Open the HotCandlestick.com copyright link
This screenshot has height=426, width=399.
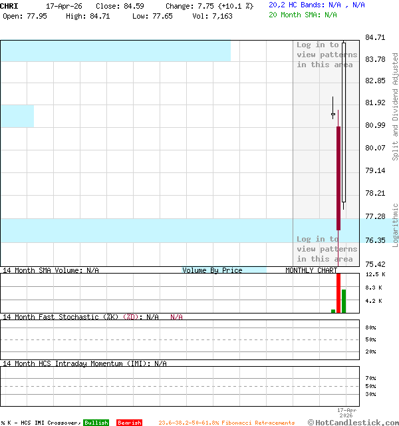353,422
